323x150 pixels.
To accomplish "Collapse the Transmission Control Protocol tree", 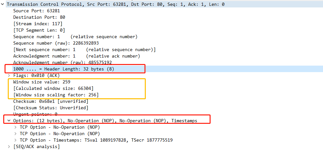I will pos(2,4).
